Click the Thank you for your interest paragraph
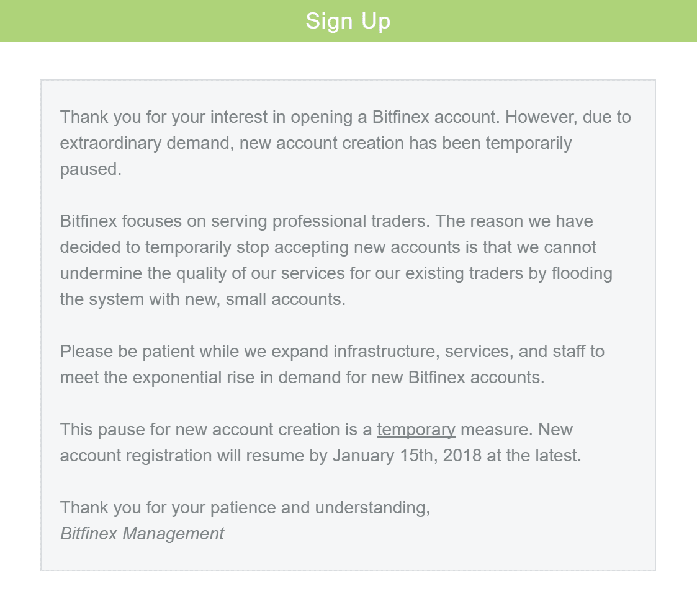The height and width of the screenshot is (602, 697). [x=345, y=143]
